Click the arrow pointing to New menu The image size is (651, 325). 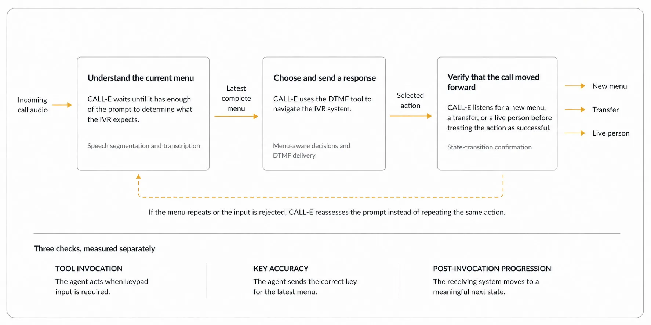click(575, 86)
